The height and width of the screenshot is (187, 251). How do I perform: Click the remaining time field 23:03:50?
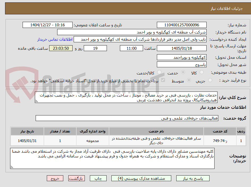tap(61, 48)
